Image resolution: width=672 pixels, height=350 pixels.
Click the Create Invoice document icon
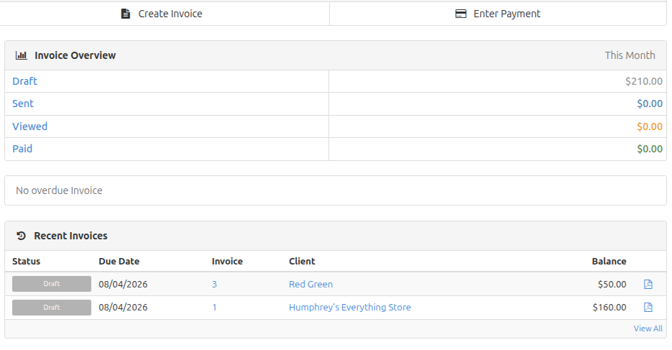pyautogui.click(x=126, y=14)
